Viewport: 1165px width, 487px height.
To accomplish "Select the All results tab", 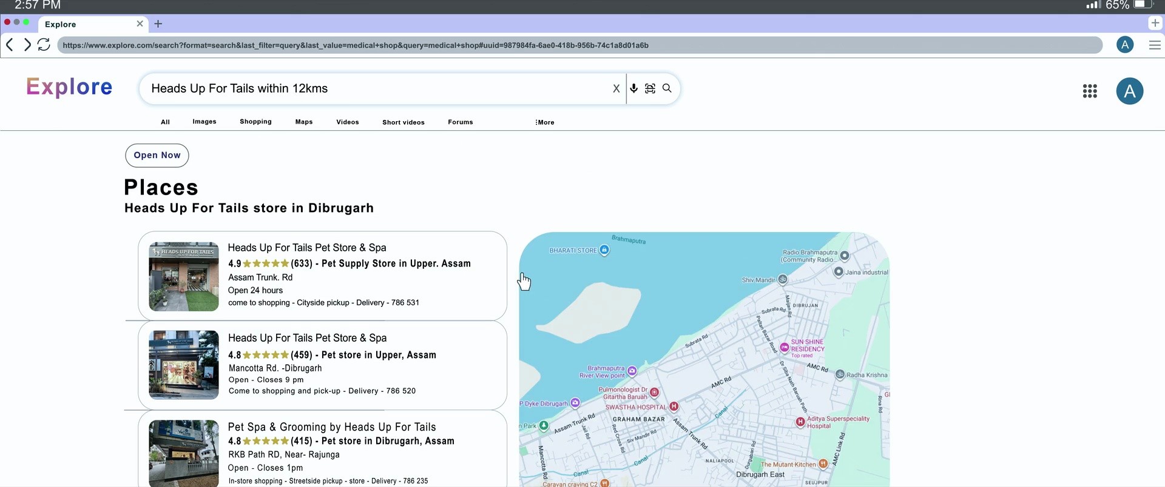I will coord(165,122).
